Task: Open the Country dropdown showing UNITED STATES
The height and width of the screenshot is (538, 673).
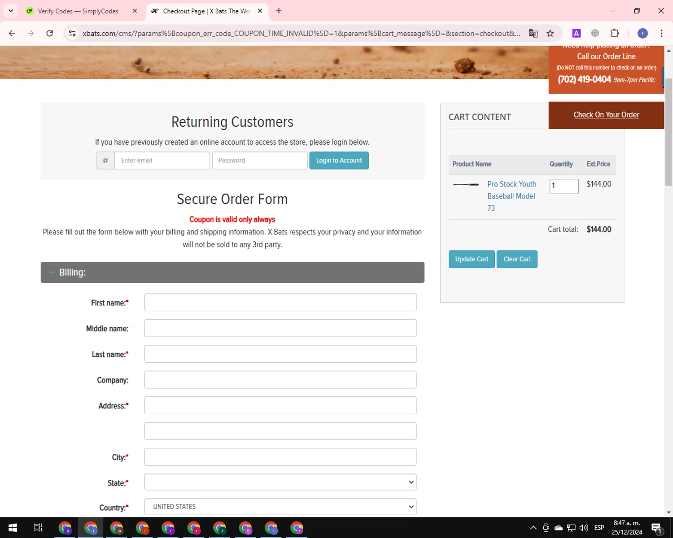Action: [x=280, y=507]
